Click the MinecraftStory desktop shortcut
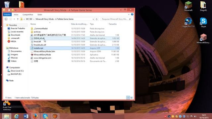Screen dimensions: 212x119 (x=203, y=39)
